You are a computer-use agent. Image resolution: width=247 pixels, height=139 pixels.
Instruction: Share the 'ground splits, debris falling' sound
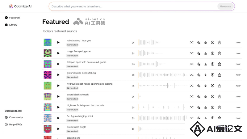[220, 75]
